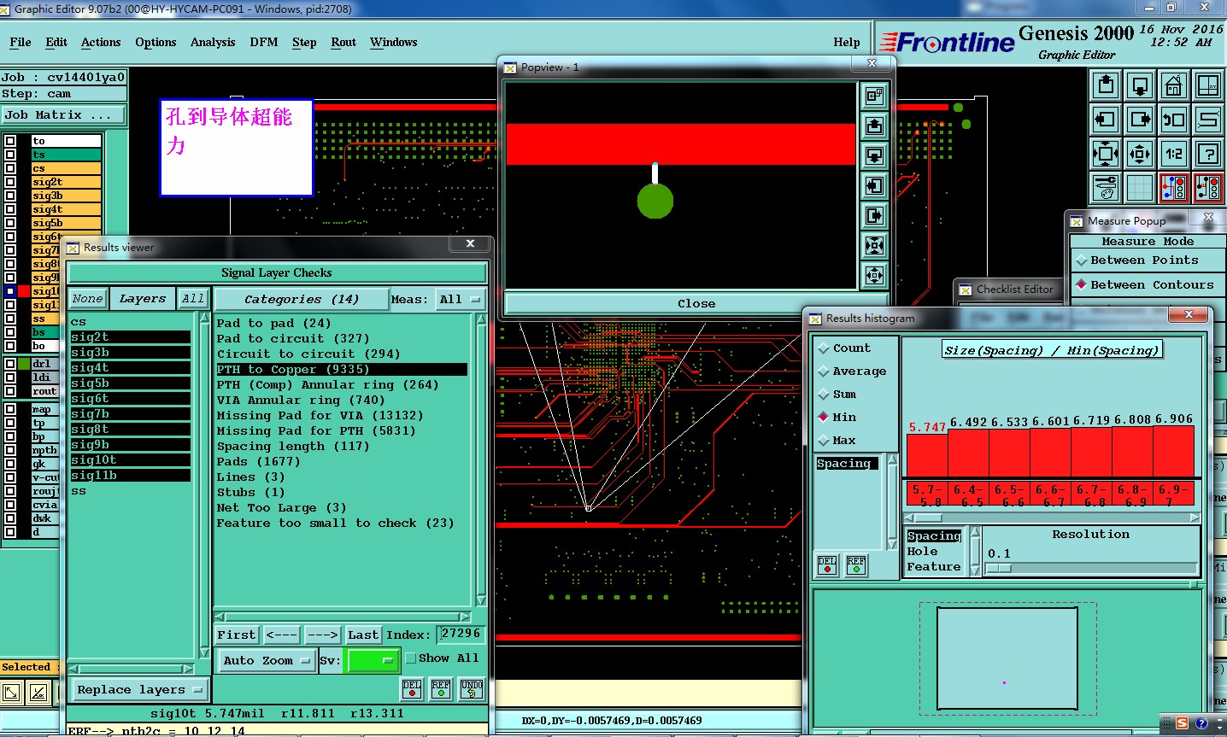Open the Analysis menu
This screenshot has width=1227, height=737.
tap(213, 42)
